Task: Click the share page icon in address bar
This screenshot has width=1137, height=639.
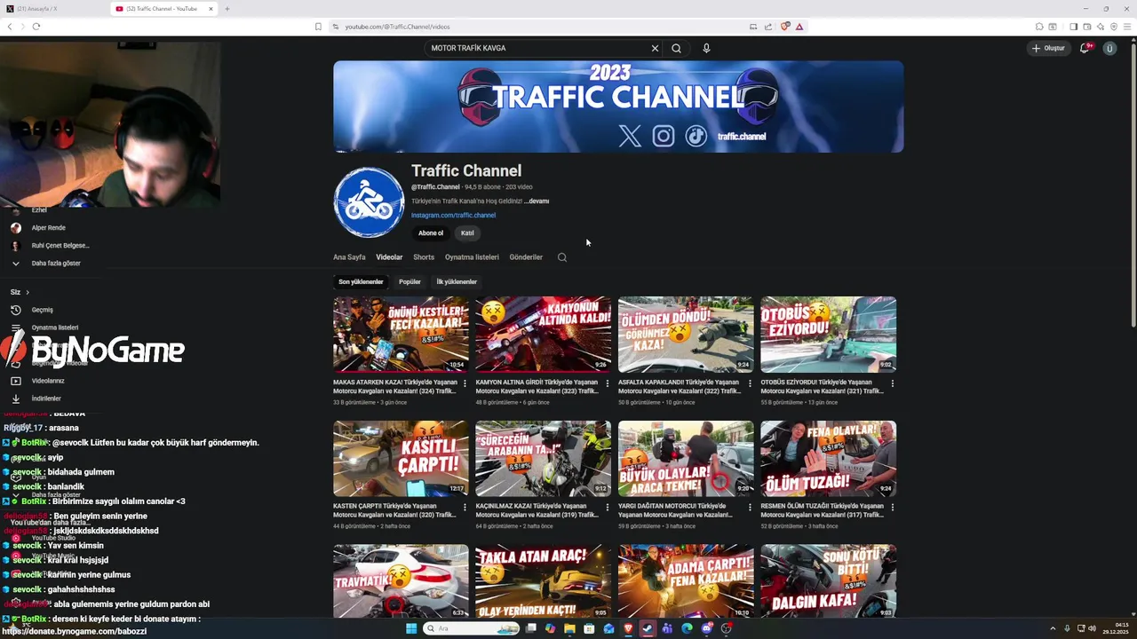Action: click(x=768, y=27)
